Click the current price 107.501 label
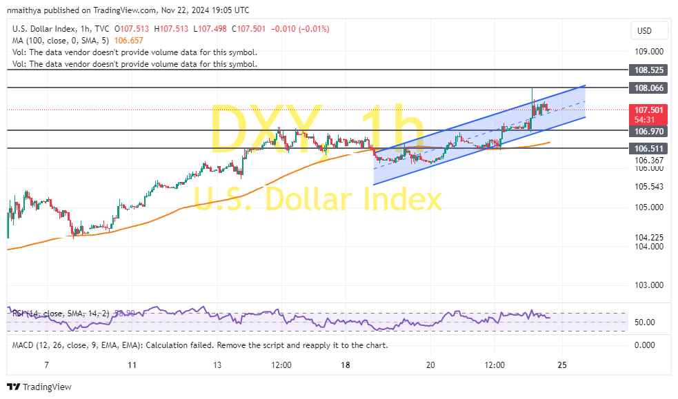This screenshot has width=678, height=399. (x=648, y=110)
